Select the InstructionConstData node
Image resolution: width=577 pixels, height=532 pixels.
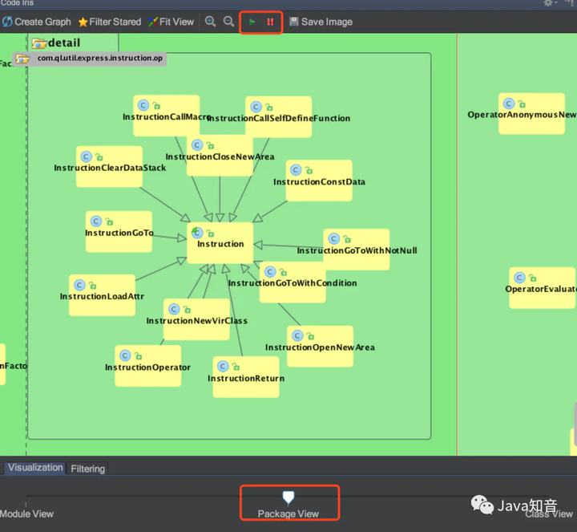coord(319,181)
